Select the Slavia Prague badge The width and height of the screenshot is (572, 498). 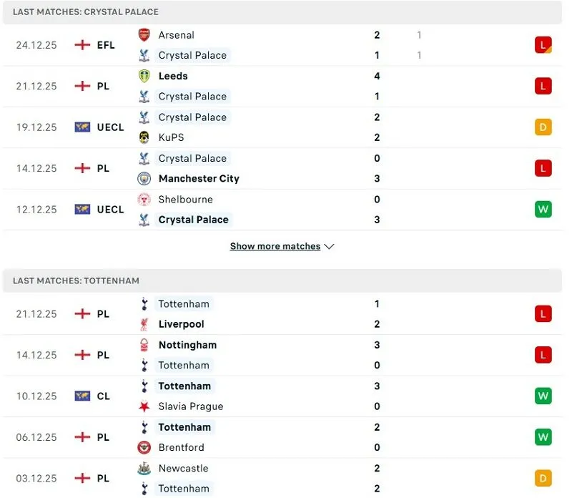[x=146, y=406]
